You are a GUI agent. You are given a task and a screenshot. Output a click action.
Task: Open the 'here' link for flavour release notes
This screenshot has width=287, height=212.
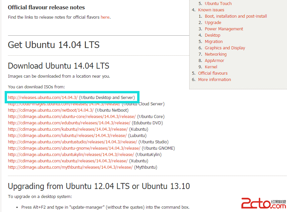click(x=105, y=17)
